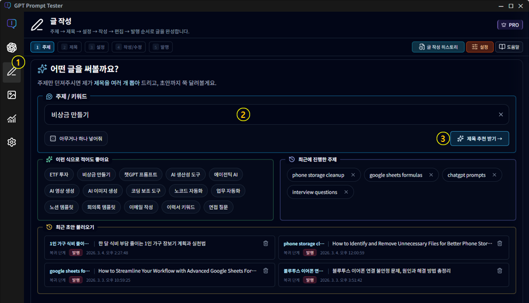Select recent topic phone storage cleanup
The image size is (529, 303).
click(x=318, y=175)
